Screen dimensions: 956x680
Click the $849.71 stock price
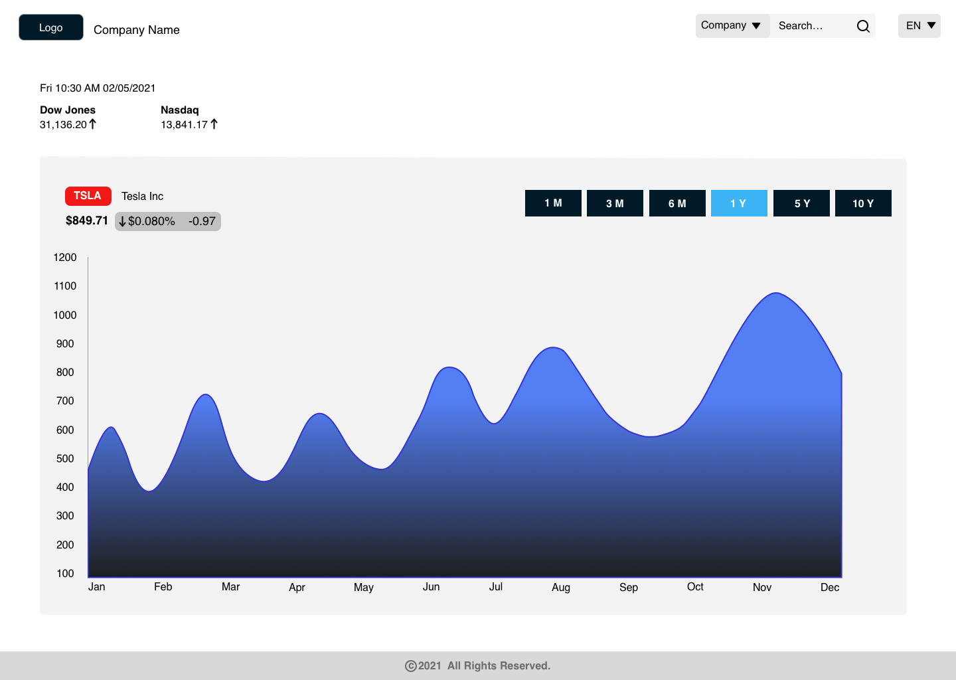coord(86,220)
